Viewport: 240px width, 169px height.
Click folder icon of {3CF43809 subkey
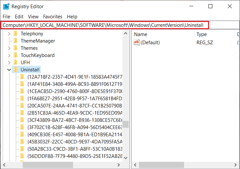(x=22, y=120)
